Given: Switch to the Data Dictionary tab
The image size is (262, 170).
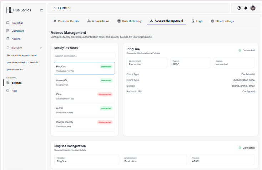Looking at the screenshot, I should point(130,21).
